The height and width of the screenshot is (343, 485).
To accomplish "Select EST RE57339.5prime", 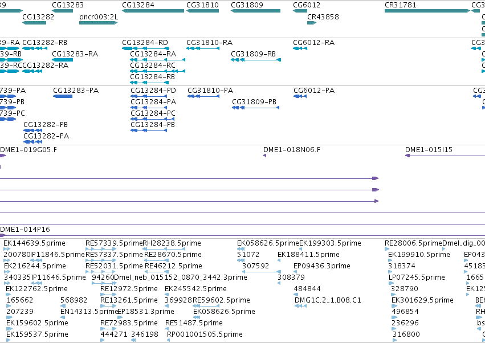I will pyautogui.click(x=101, y=248).
